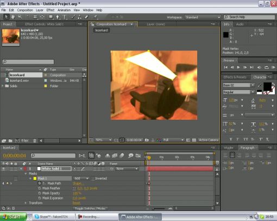Add keyframe diamond for Mask Path
The image size is (277, 221).
7,183
